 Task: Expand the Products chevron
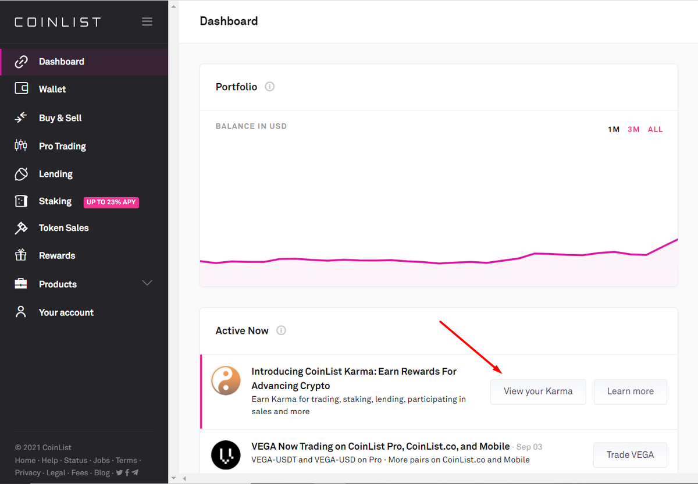coord(147,283)
